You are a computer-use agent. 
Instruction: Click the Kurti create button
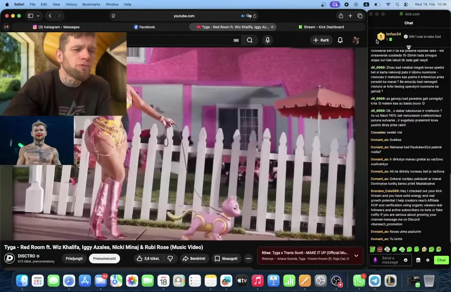[321, 40]
